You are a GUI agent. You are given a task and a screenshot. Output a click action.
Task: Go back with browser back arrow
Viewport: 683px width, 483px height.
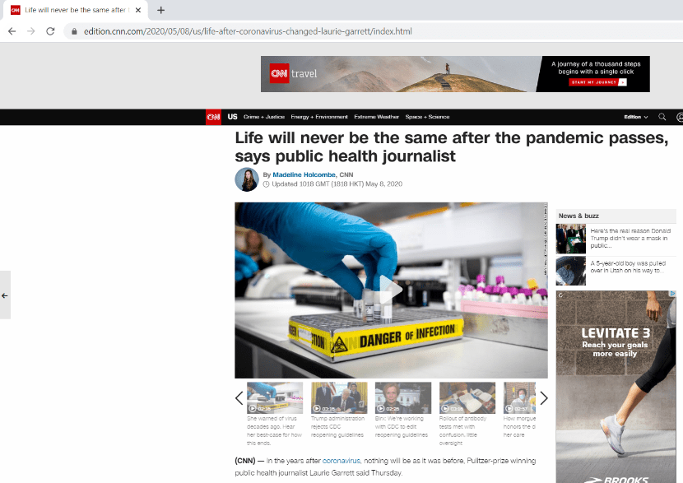pos(12,31)
